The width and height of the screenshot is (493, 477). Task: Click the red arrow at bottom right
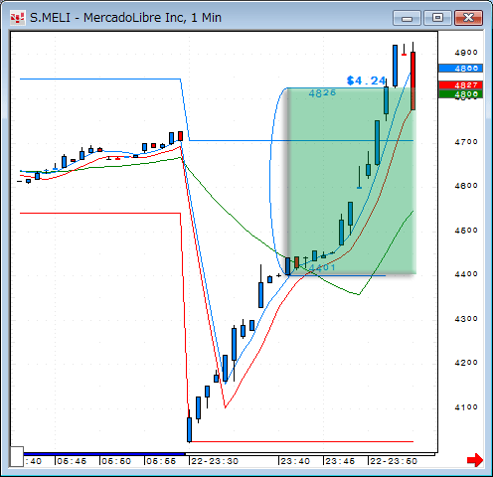click(475, 460)
